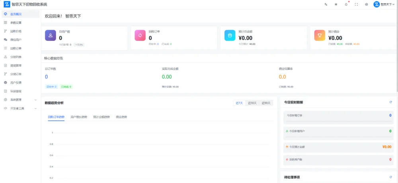
Task: Expand the 开发者工具 sidebar menu
Action: (20, 108)
